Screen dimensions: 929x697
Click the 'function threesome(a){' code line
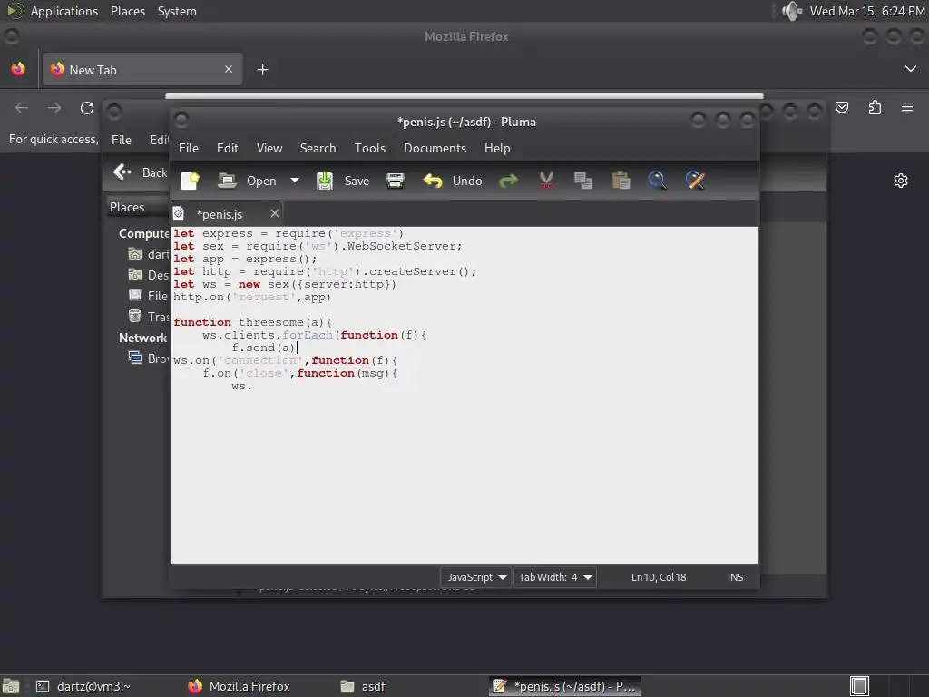252,322
